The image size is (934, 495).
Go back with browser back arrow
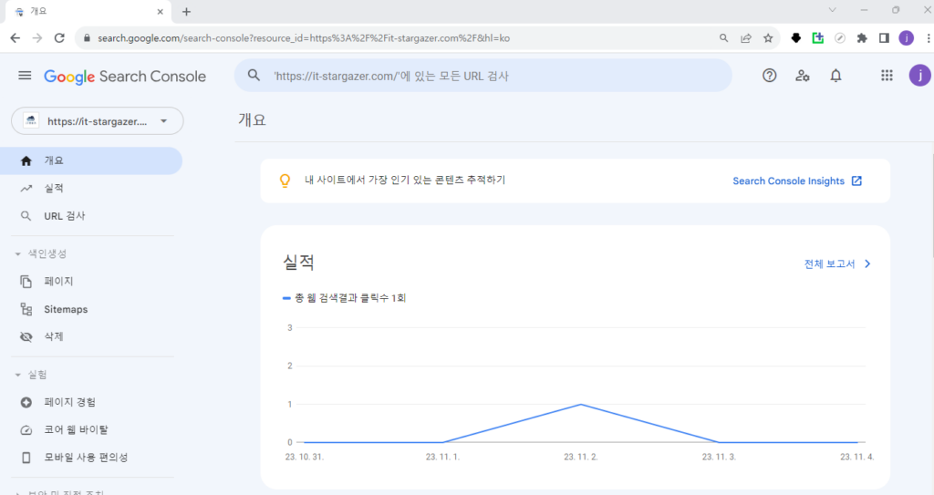[15, 38]
